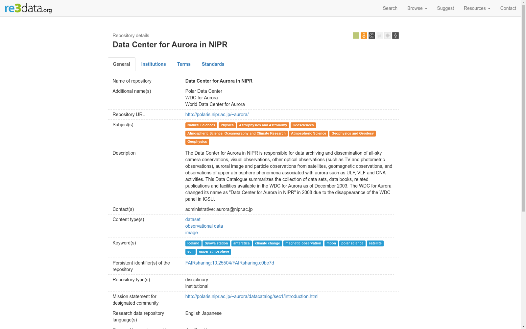Click the Atmospheric Science, Oceanography and Climate Research tag
The height and width of the screenshot is (329, 526).
[x=236, y=134]
